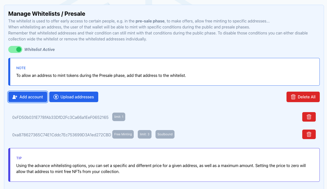
Task: Click the TIP label in the tip box
Action: (x=19, y=158)
